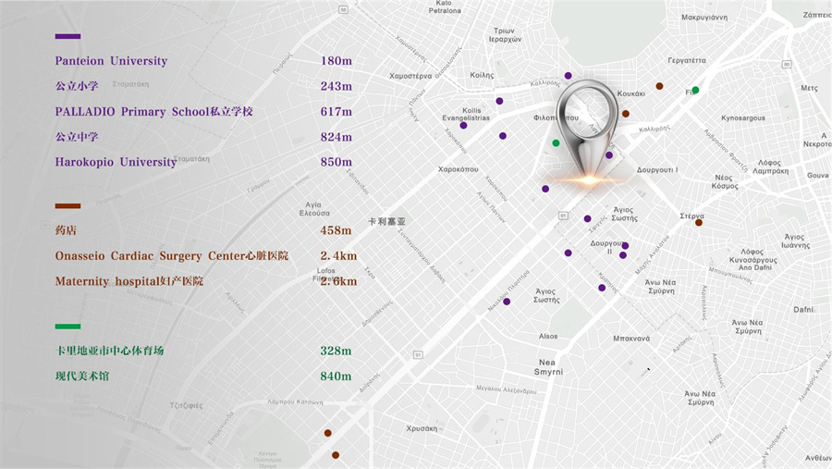Select the green dot beside the Fix label

(695, 90)
